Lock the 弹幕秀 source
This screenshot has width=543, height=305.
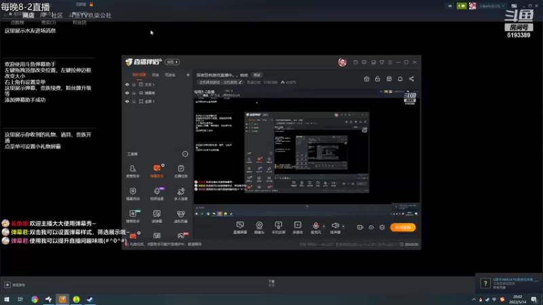pos(134,93)
